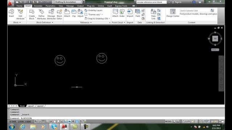Image resolution: width=232 pixels, height=130 pixels.
Task: Click the Import file tool
Action: [x=130, y=13]
